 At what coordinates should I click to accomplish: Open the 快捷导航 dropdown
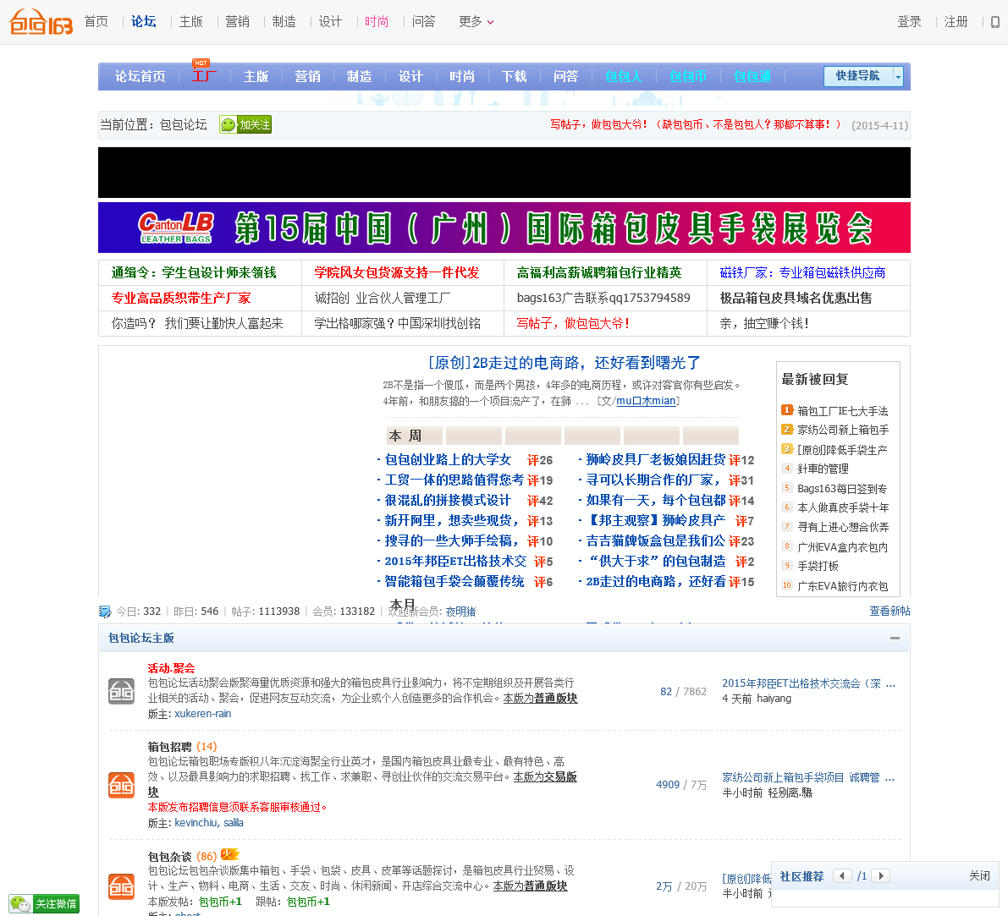point(863,76)
